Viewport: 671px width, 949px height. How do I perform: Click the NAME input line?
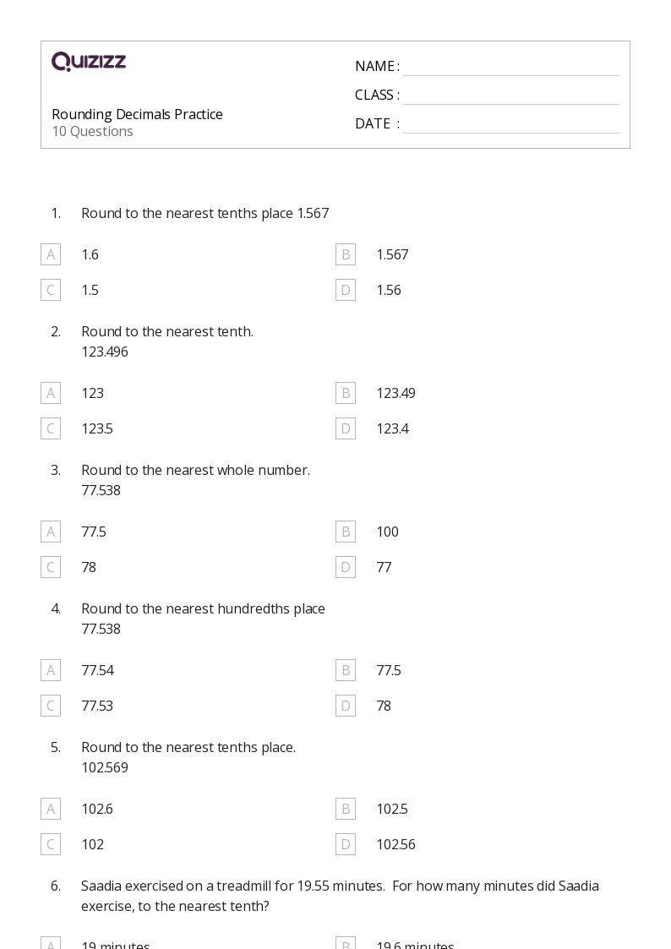coord(511,68)
